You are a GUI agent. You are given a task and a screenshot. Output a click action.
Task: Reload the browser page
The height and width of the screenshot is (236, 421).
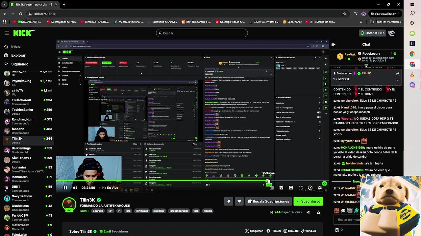(x=20, y=14)
